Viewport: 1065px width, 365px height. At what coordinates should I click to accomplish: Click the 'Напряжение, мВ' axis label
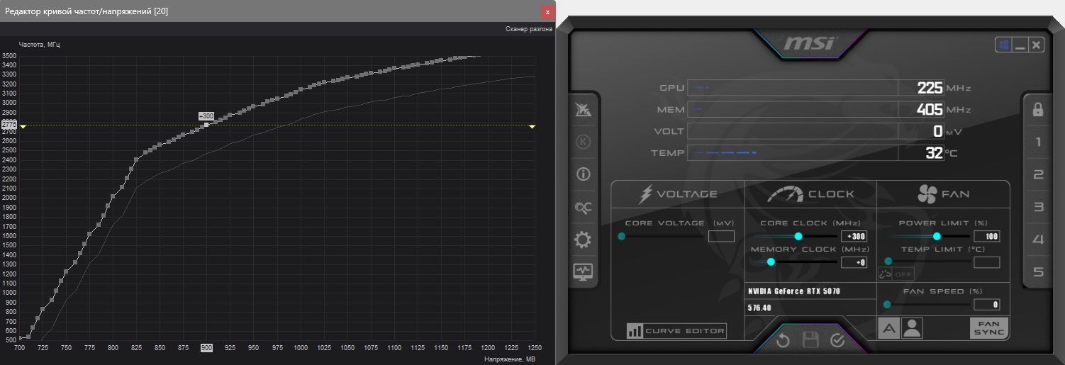click(510, 359)
